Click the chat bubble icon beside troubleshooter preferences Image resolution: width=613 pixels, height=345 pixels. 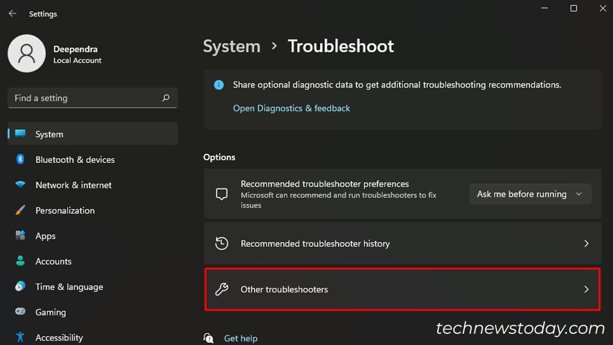coord(221,194)
